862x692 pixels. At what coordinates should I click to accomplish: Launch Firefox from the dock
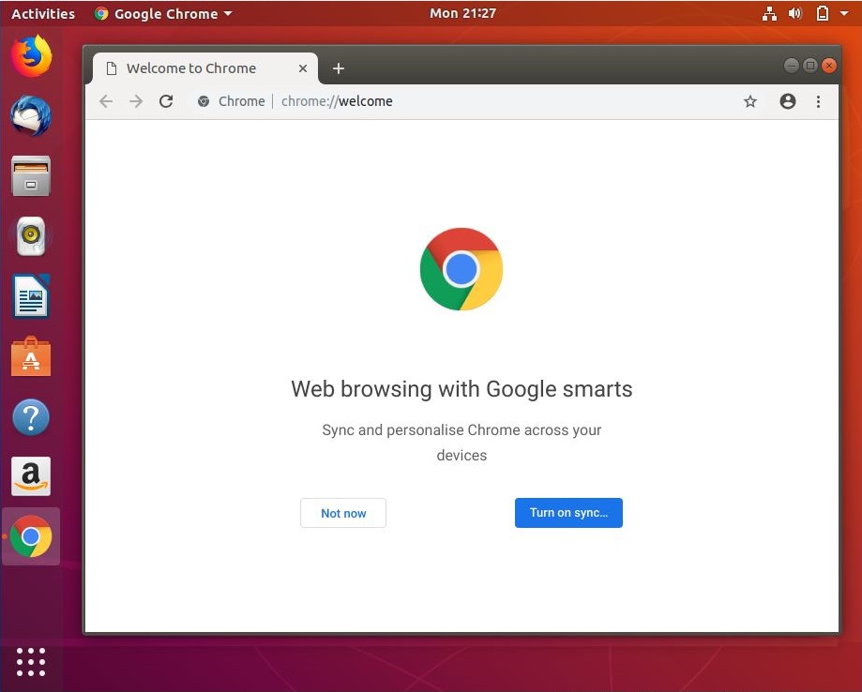click(31, 56)
